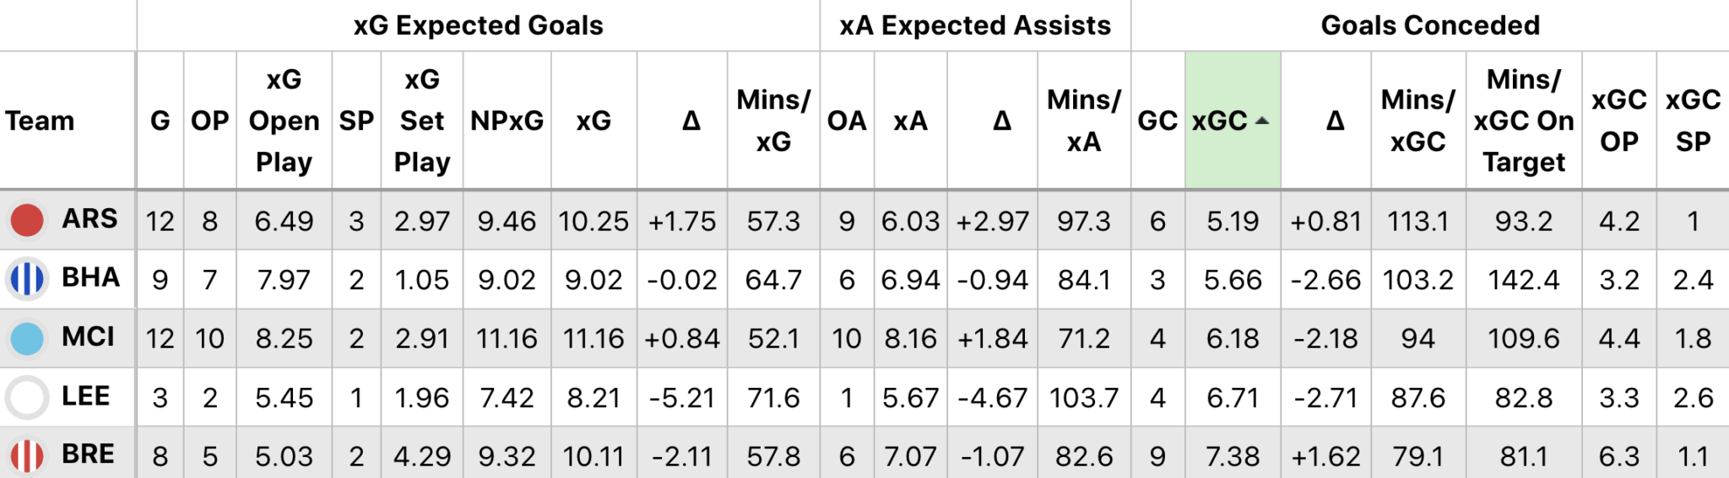This screenshot has width=1729, height=478.
Task: Sort by xG Open Play column
Action: pos(284,121)
